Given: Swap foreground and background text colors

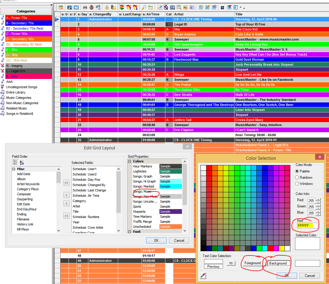Looking at the screenshot, I should click(x=231, y=263).
